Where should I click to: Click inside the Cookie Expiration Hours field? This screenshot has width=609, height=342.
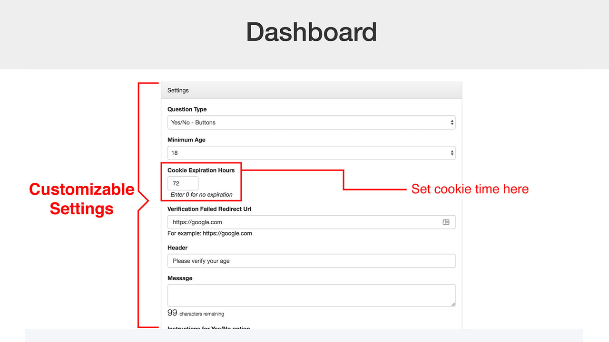click(183, 183)
